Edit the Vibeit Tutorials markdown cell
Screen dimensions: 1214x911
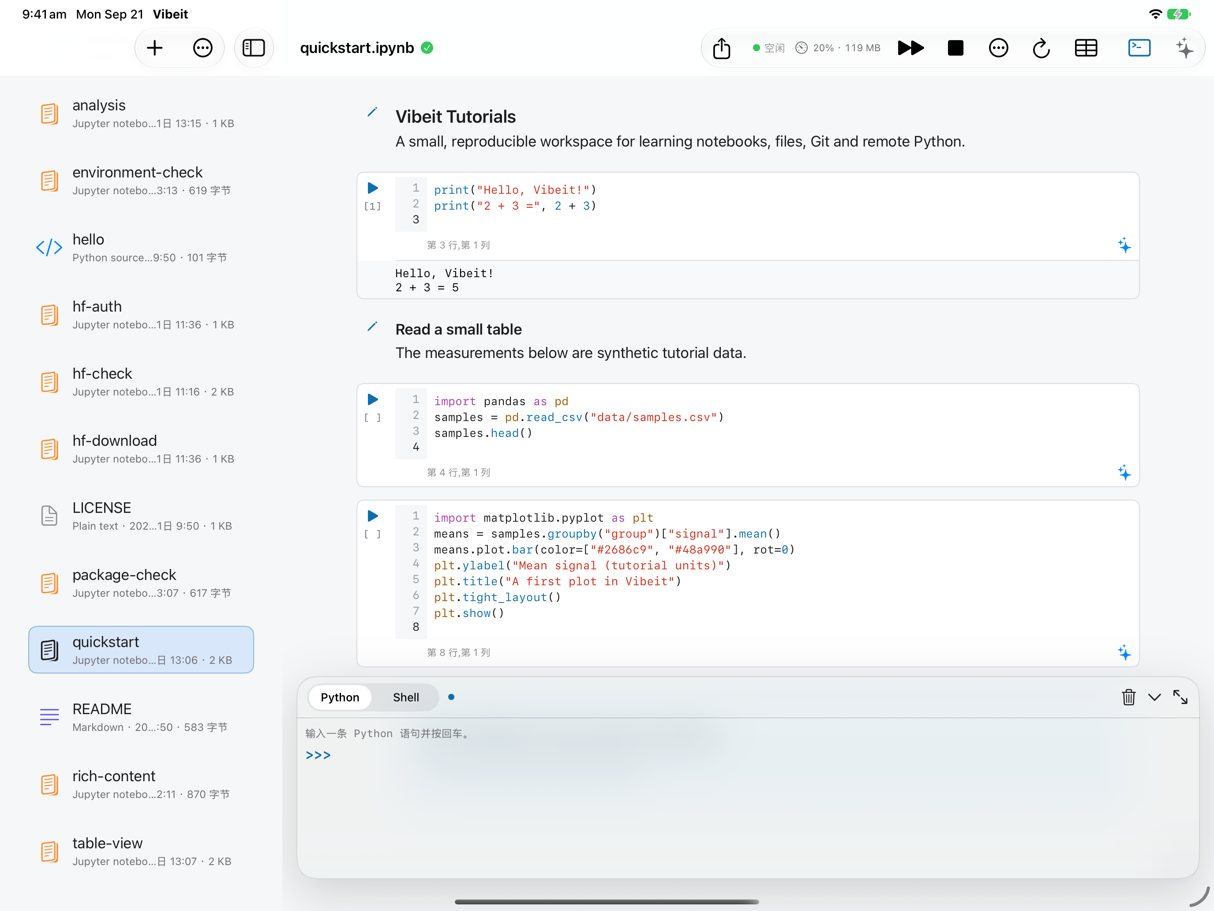(x=372, y=113)
